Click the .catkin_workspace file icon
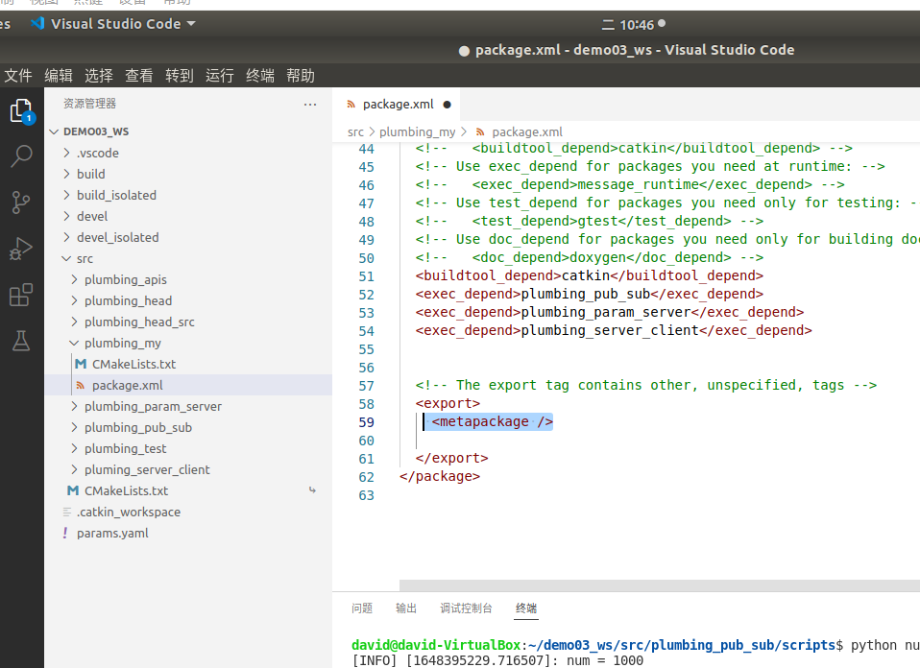This screenshot has height=668, width=920. tap(67, 512)
